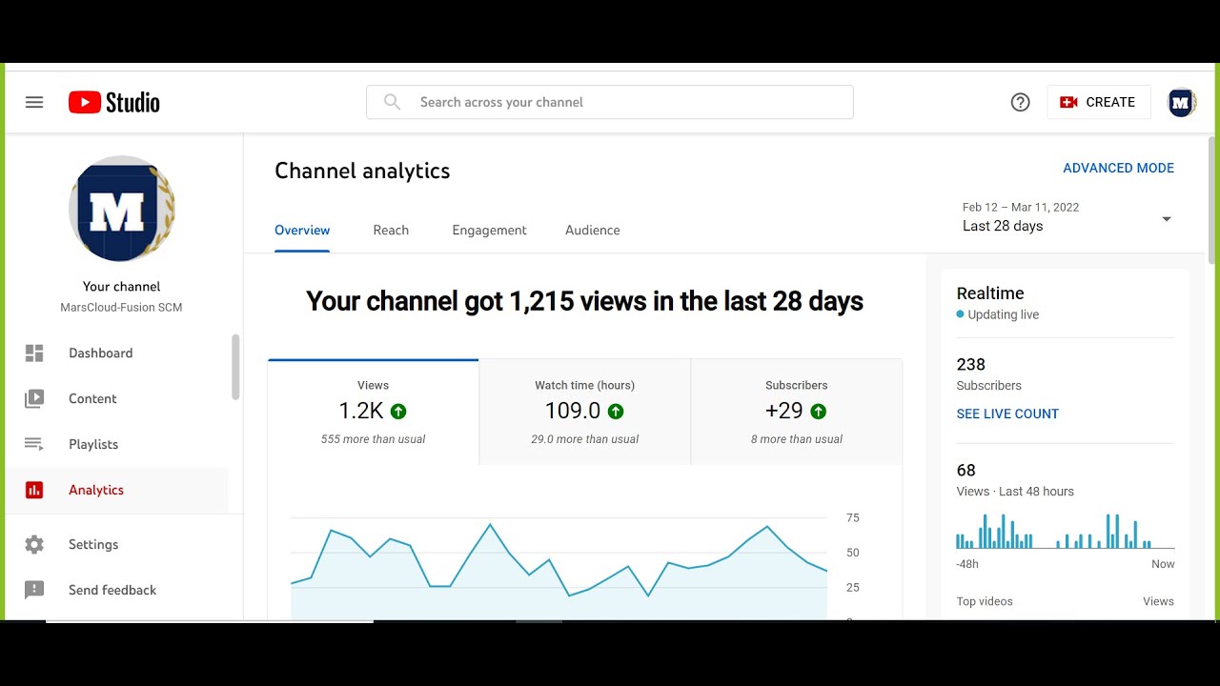This screenshot has height=686, width=1220.
Task: Click the Analytics bar chart icon
Action: [34, 490]
